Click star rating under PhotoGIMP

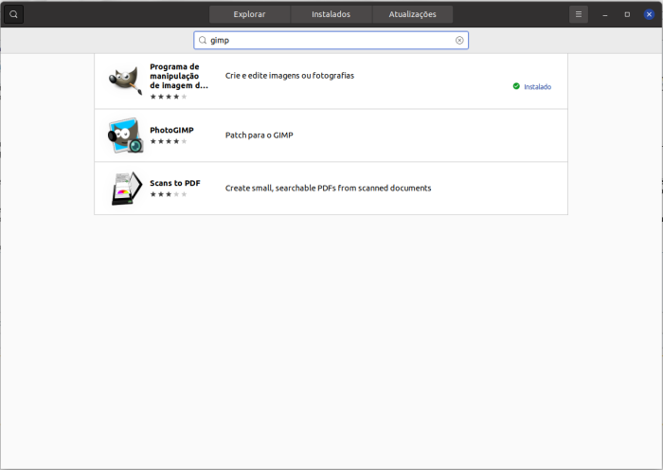[x=169, y=141]
